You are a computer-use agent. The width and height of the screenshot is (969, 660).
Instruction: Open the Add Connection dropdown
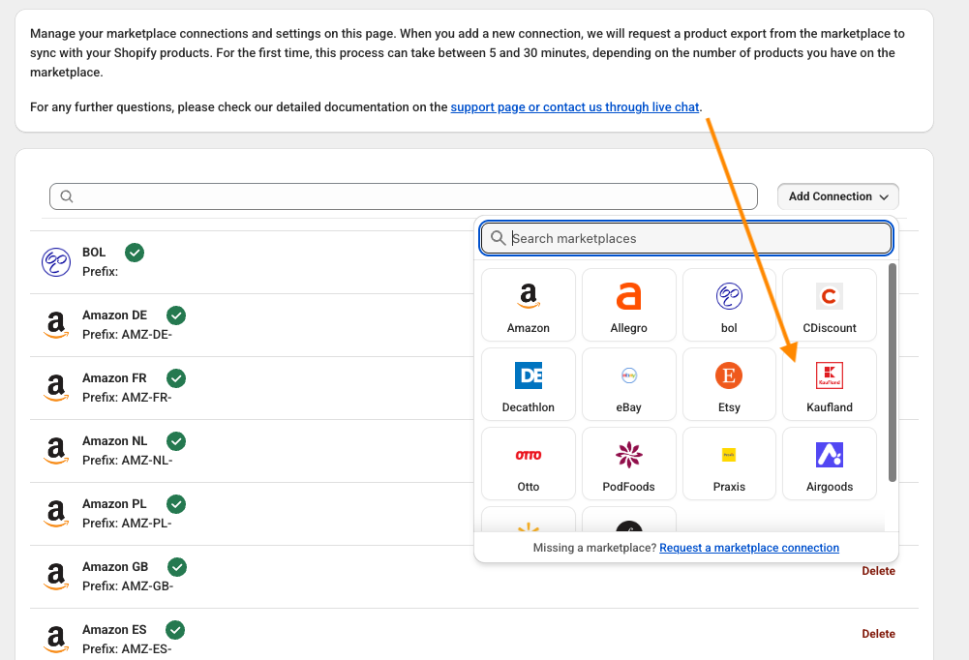(x=838, y=196)
